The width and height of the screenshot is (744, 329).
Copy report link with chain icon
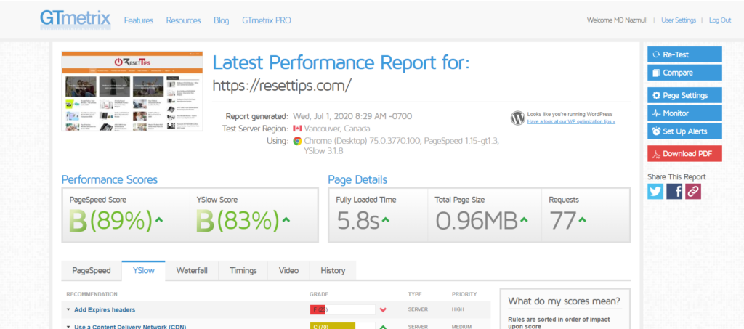(x=692, y=191)
